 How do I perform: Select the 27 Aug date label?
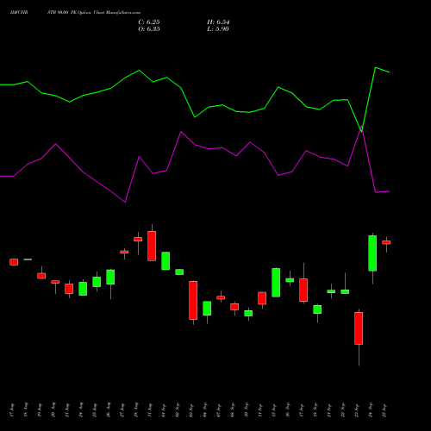122,410
